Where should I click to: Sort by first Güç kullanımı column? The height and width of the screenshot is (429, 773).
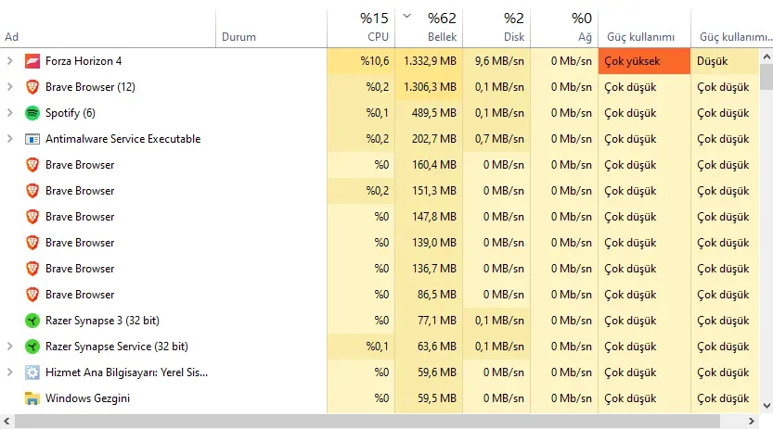[x=644, y=29]
